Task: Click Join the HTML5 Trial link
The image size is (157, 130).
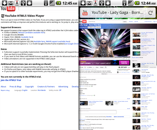Action: click(x=11, y=80)
